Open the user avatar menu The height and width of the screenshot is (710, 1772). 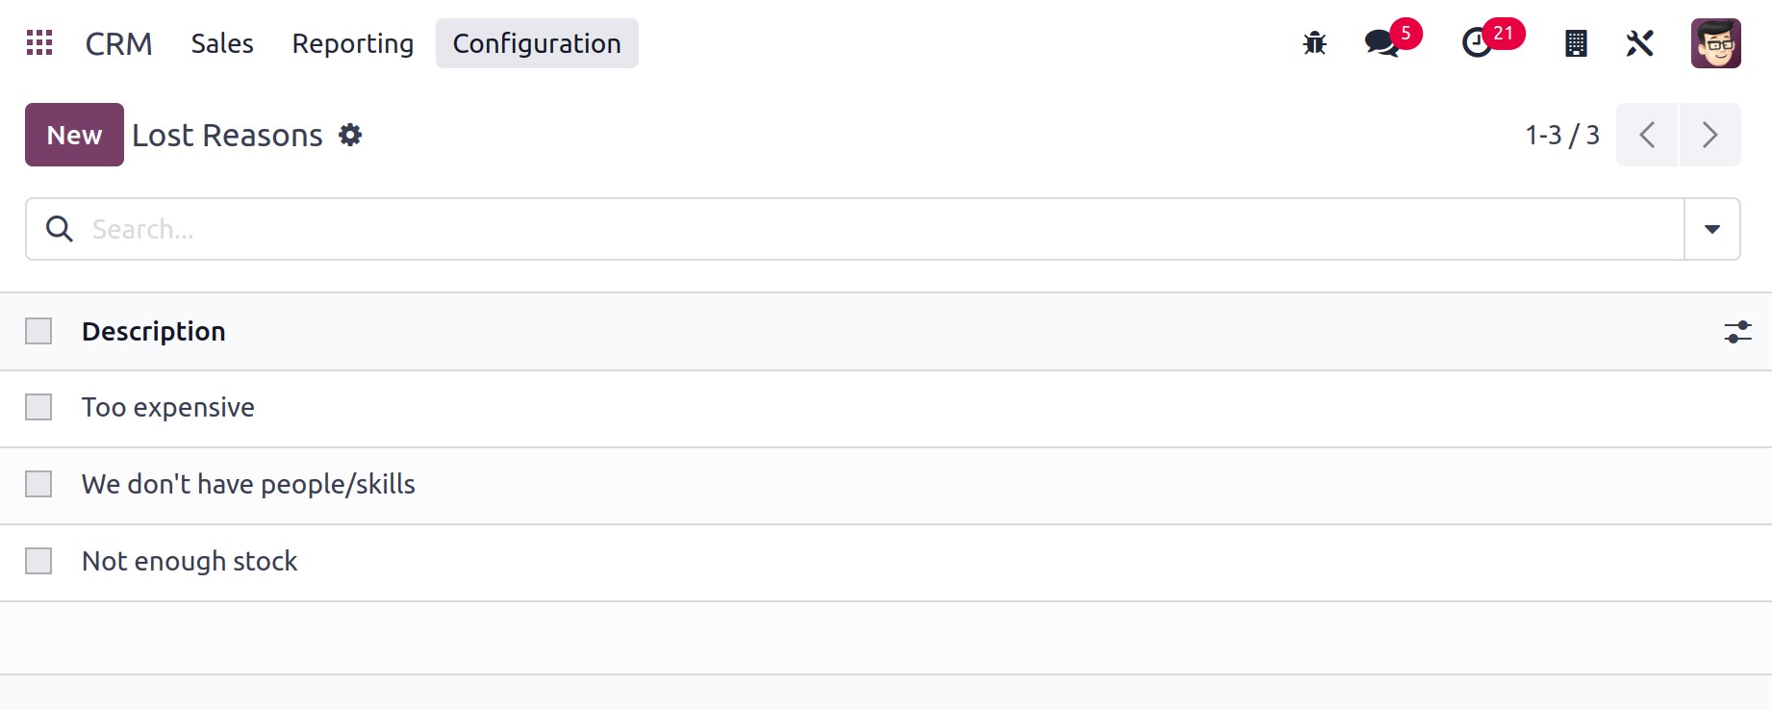(x=1716, y=43)
